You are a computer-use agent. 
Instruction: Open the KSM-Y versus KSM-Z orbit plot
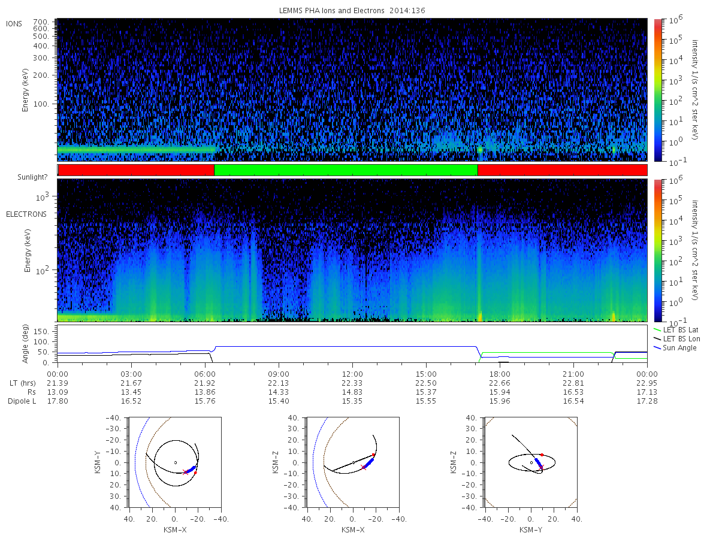click(x=530, y=462)
